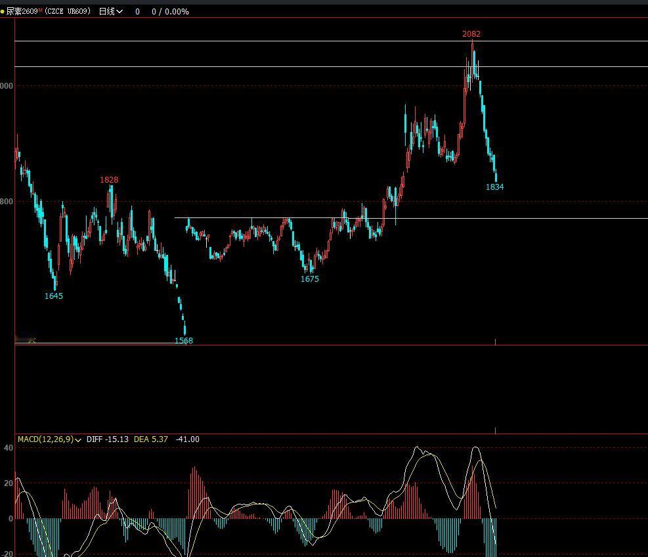The width and height of the screenshot is (648, 557).
Task: Click the (CZCE UR609) contract code
Action: (x=68, y=11)
